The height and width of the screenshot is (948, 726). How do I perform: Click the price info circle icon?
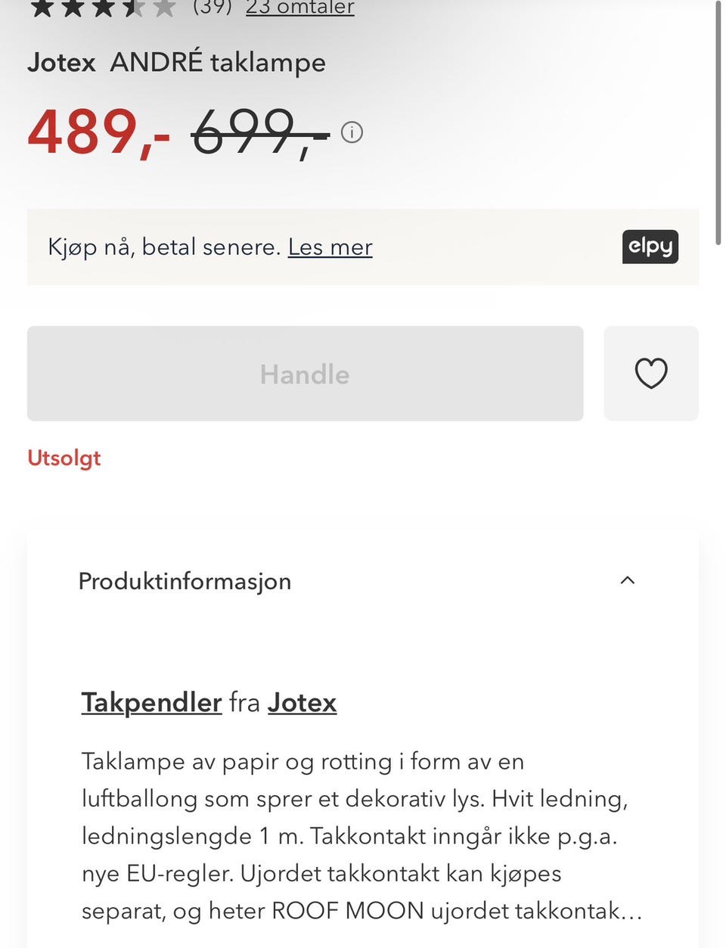coord(352,132)
